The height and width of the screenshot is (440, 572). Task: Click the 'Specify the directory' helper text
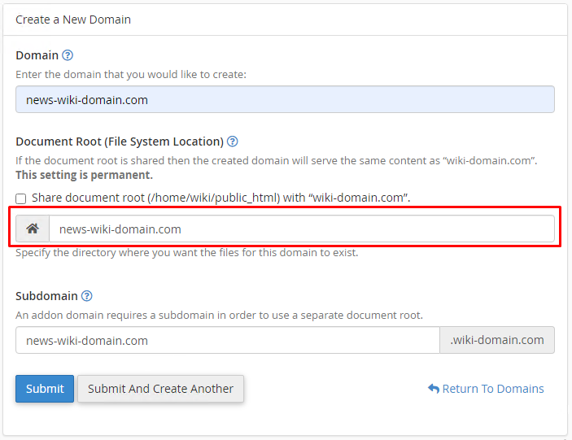[186, 252]
